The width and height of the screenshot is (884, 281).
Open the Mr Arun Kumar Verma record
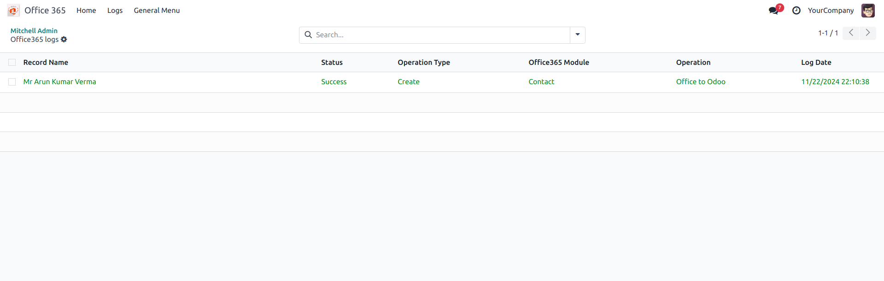click(60, 82)
